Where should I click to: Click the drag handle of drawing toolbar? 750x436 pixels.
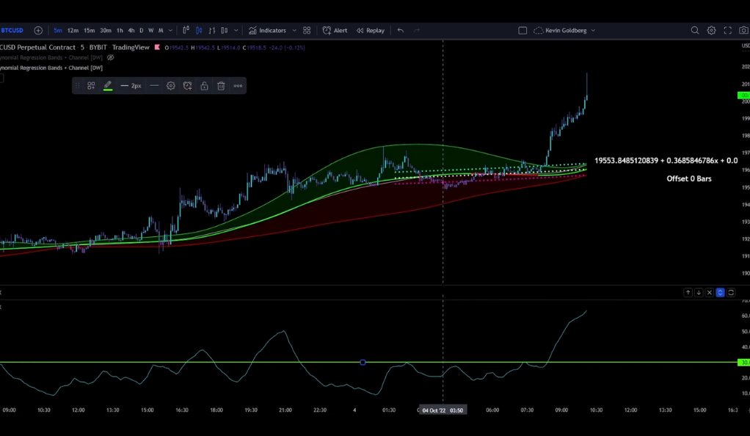pos(77,86)
